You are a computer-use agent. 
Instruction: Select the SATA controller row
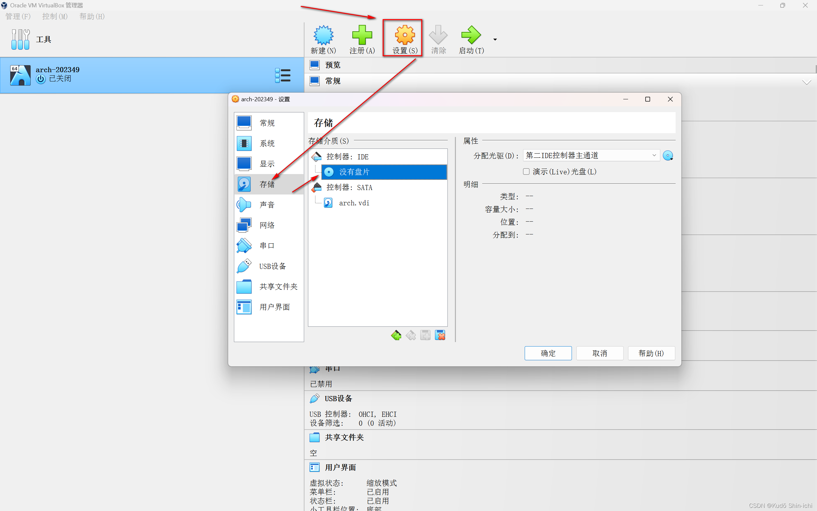point(378,187)
